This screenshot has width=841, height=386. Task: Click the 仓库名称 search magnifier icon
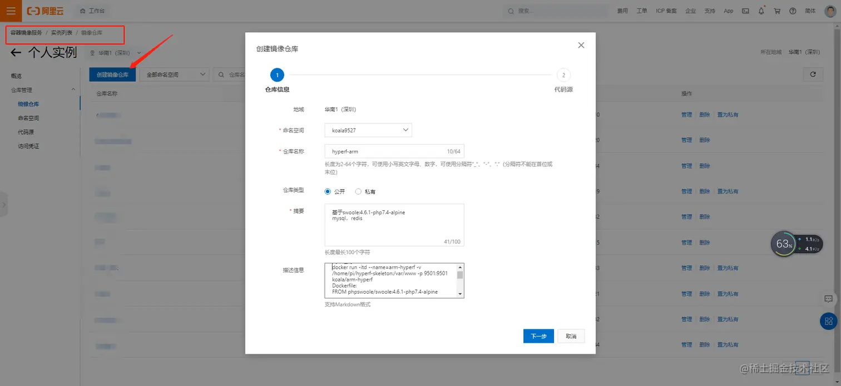[x=222, y=75]
